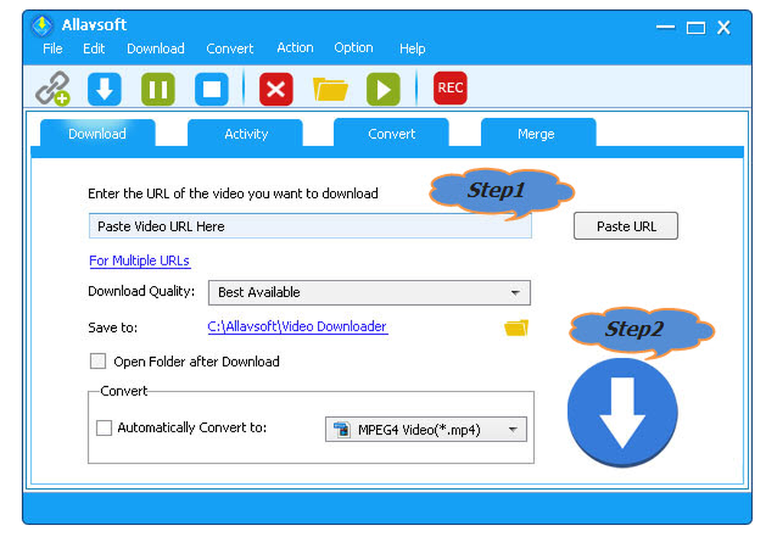This screenshot has height=538, width=766.
Task: Switch to the Activity tab
Action: click(246, 134)
